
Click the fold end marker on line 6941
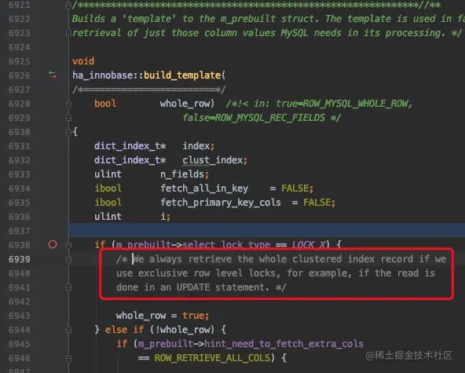pos(68,287)
